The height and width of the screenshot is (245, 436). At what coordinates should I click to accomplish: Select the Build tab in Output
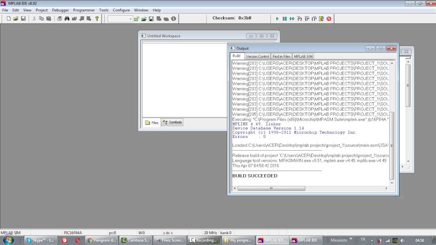coord(236,56)
